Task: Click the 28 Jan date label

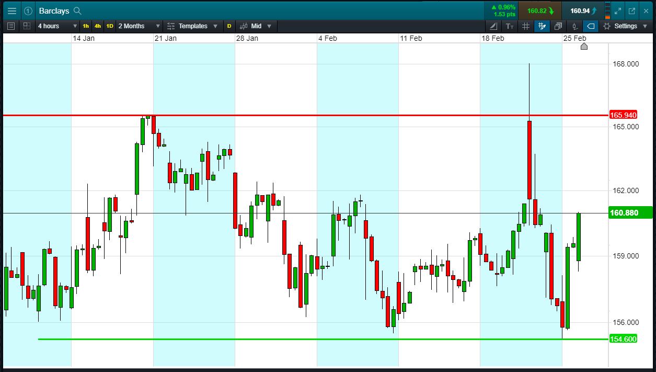Action: [x=247, y=38]
